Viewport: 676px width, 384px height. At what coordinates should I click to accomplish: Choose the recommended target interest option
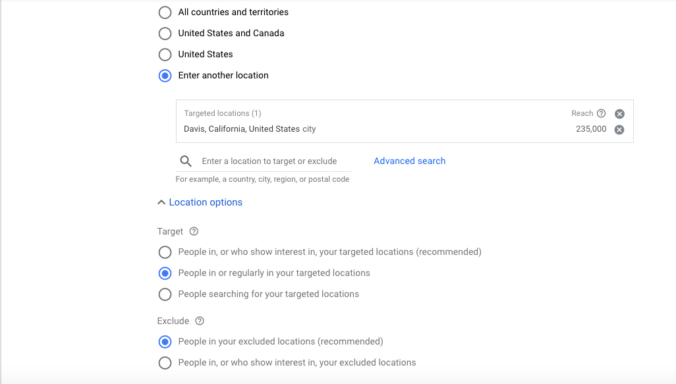(165, 252)
